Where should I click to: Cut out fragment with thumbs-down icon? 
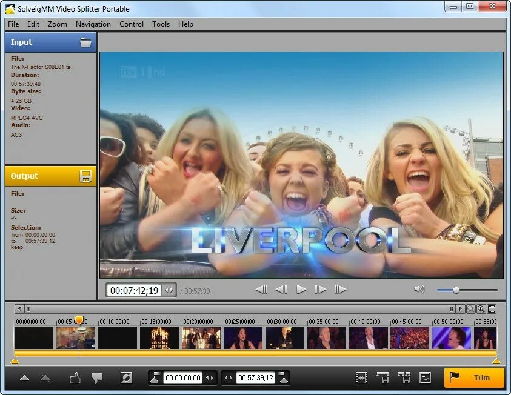tap(97, 378)
